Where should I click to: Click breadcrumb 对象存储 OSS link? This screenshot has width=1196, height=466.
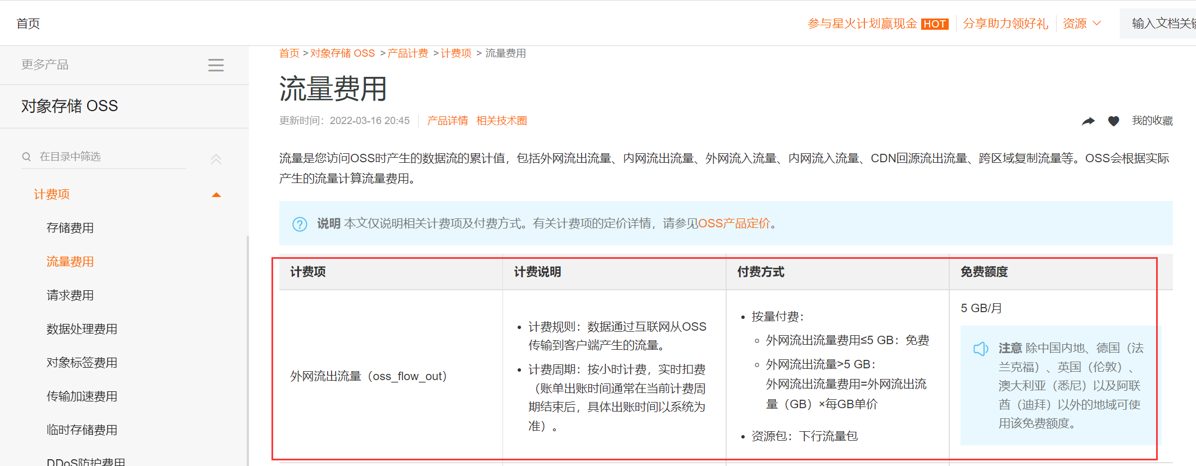342,53
